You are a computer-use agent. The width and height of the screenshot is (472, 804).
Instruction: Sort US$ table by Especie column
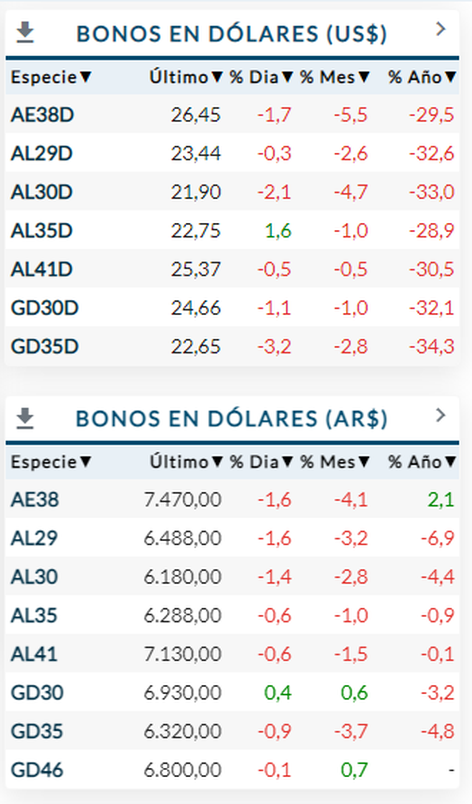[51, 77]
